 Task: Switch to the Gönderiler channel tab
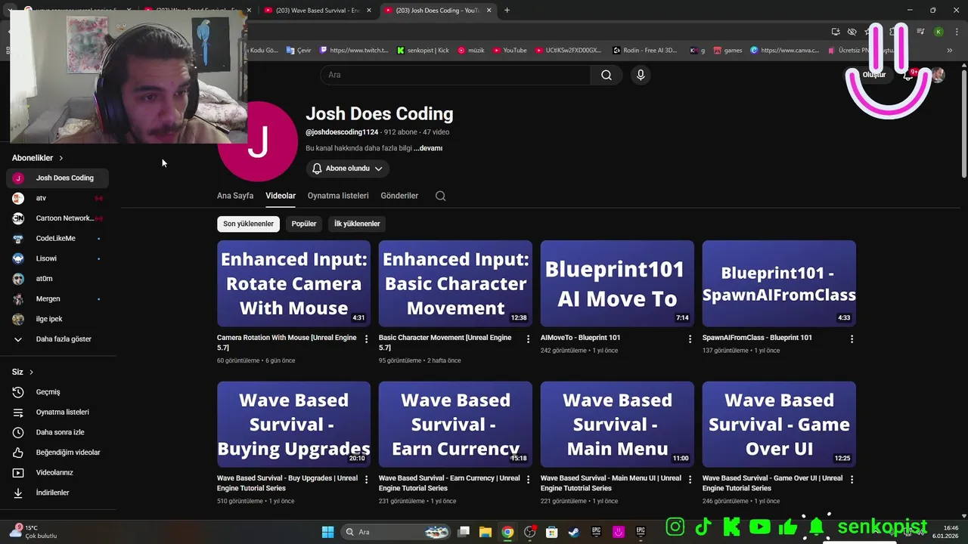pos(399,196)
